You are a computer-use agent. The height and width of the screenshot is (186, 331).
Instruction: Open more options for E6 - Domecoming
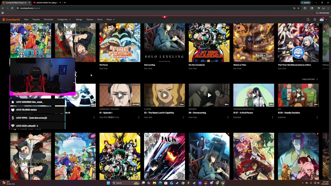pos(228,117)
